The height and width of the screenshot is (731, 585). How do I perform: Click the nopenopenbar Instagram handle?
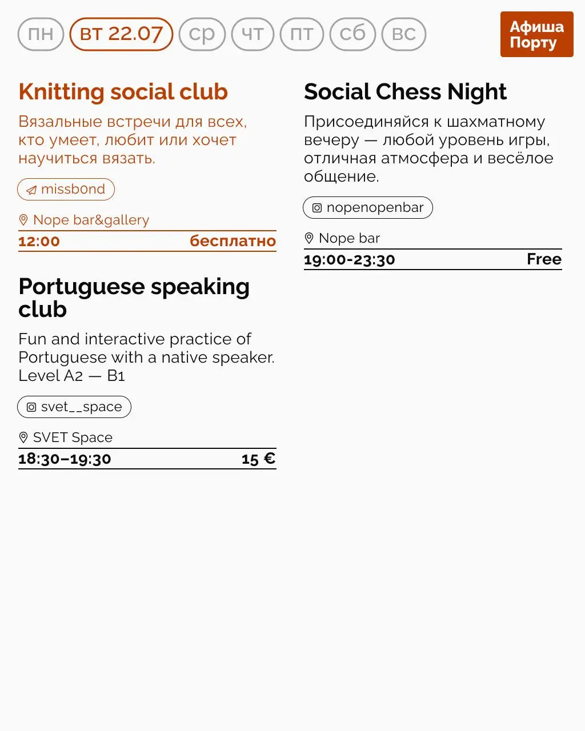[375, 208]
